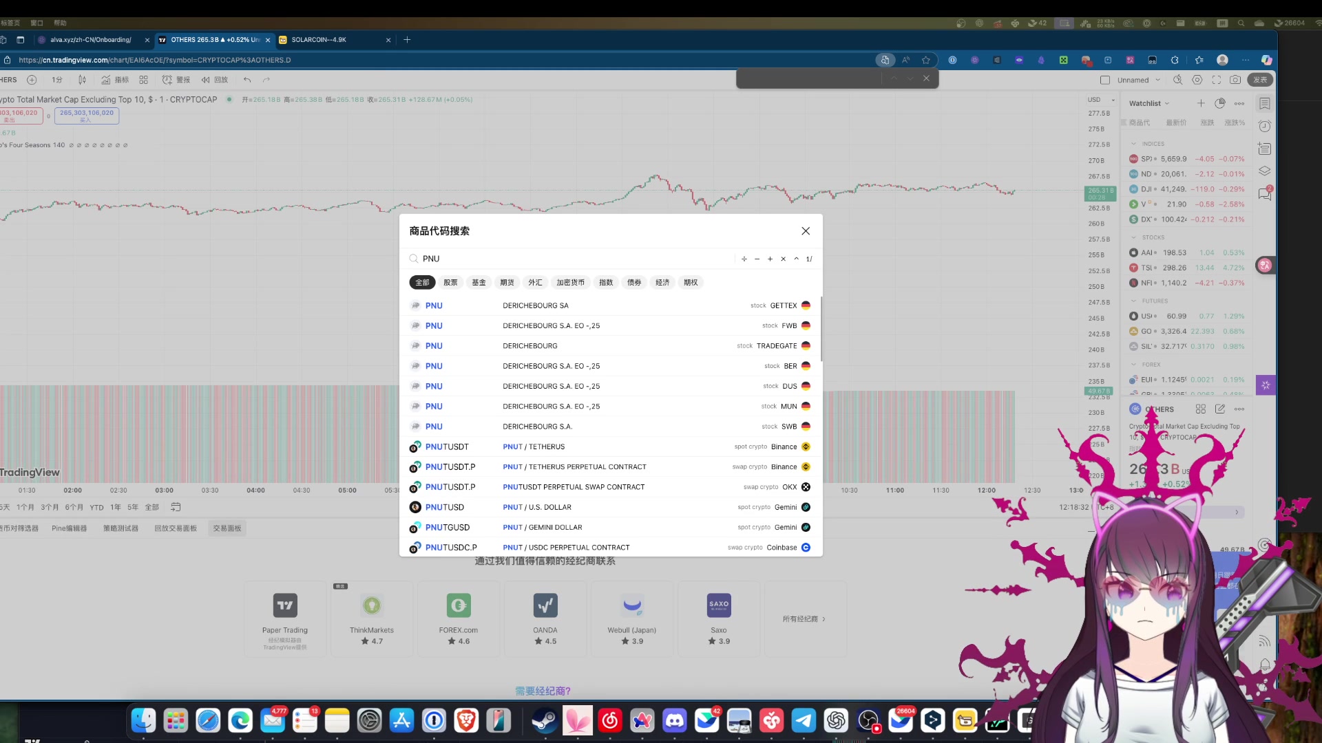1322x743 pixels.
Task: Expand the Watchlist dropdown
Action: [1148, 103]
